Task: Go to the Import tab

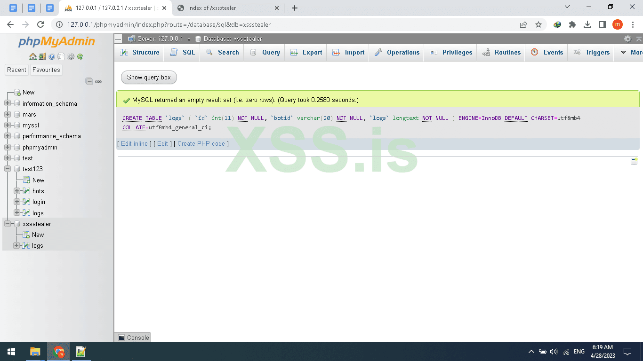Action: 348,52
